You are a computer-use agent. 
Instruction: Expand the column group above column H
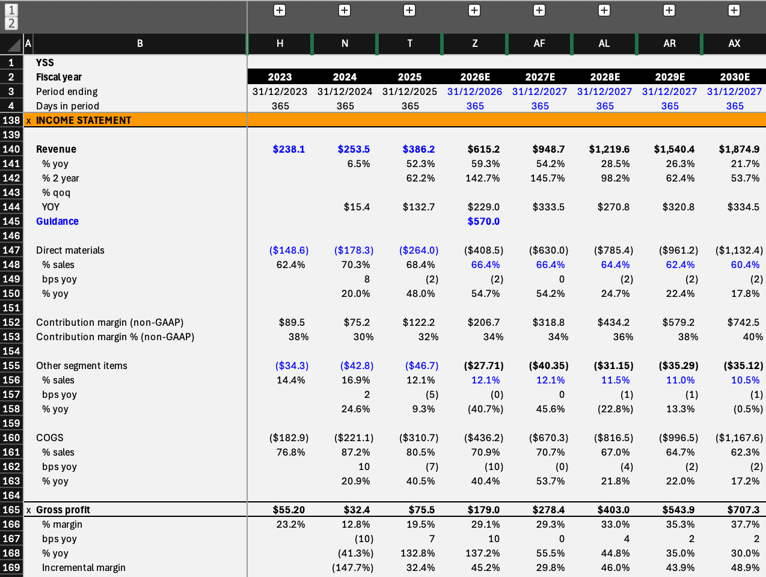coord(280,10)
